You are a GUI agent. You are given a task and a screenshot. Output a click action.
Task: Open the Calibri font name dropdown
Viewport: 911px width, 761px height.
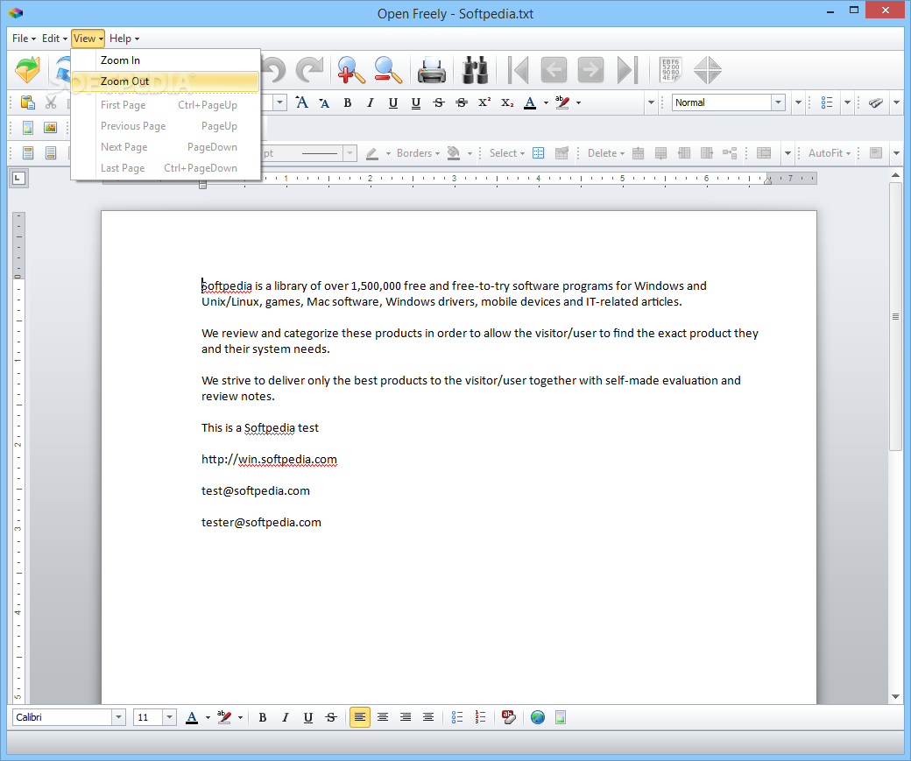click(118, 717)
